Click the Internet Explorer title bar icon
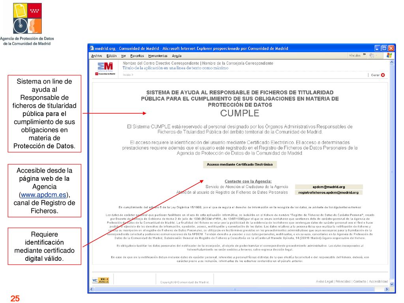404x303 pixels. [x=92, y=48]
